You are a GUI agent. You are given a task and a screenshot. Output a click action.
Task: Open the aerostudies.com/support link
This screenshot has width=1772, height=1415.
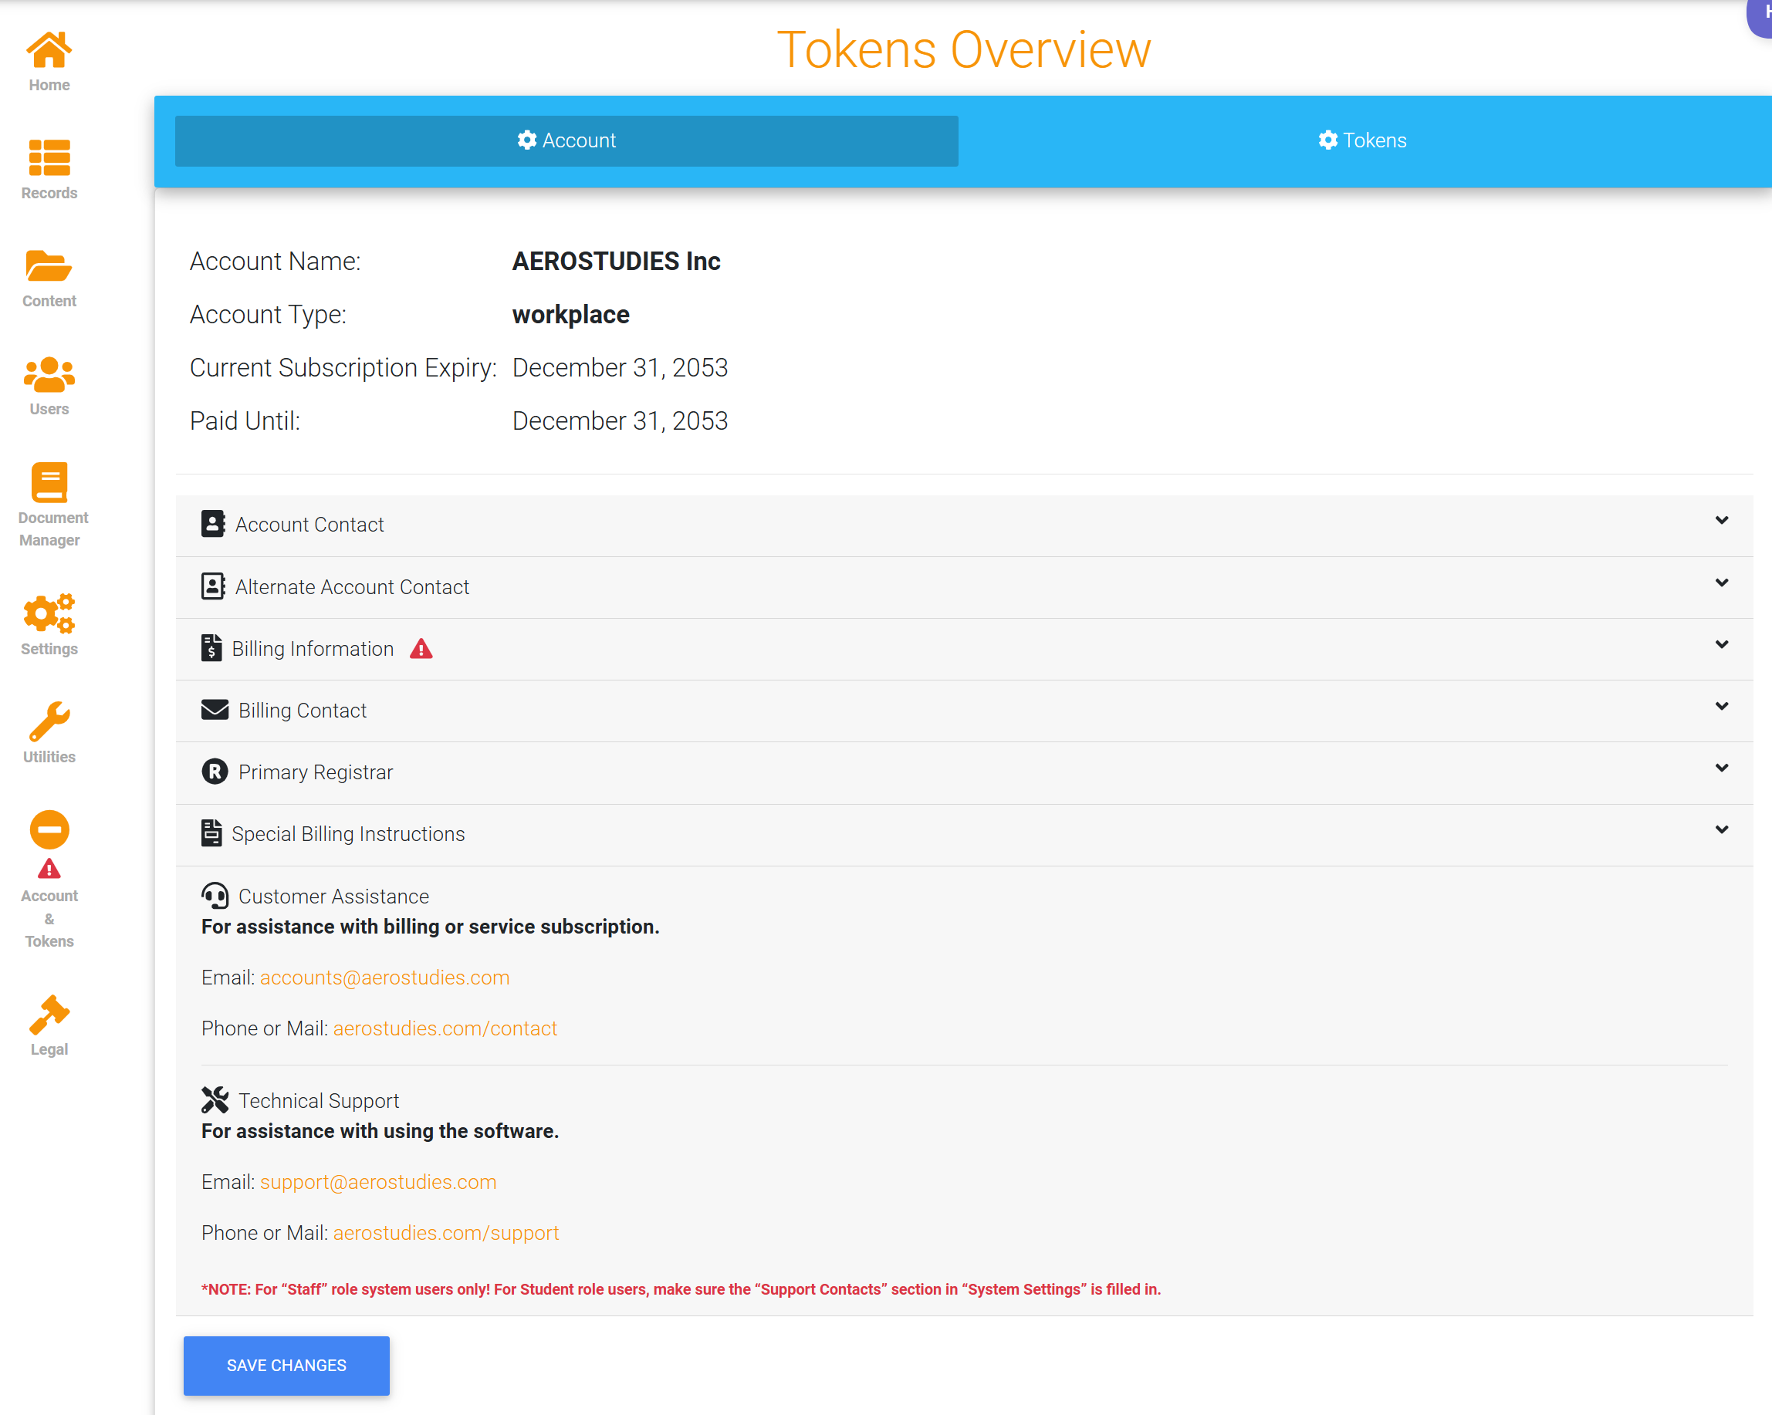(x=445, y=1233)
